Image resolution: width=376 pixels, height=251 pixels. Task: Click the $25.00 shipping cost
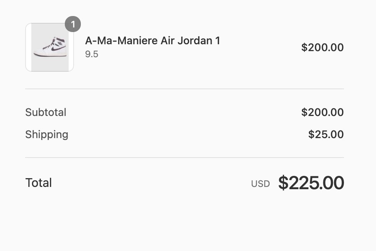pyautogui.click(x=326, y=134)
